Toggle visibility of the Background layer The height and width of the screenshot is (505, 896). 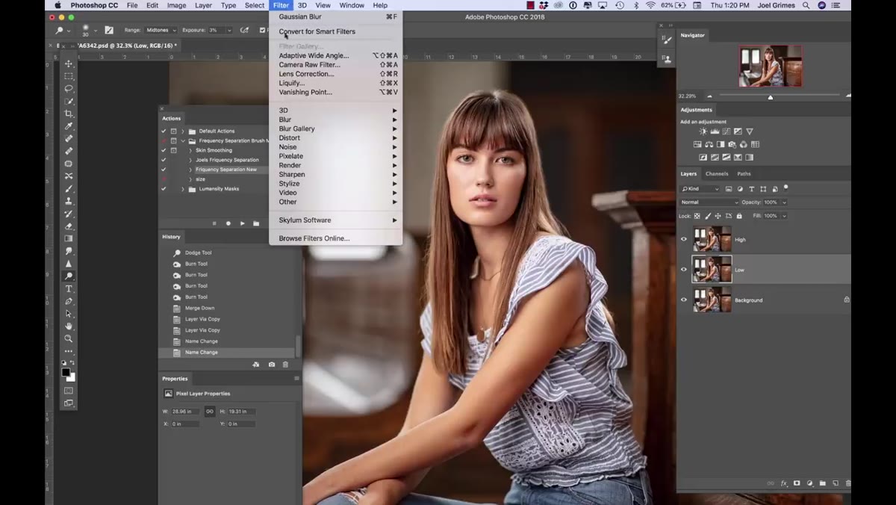click(683, 300)
